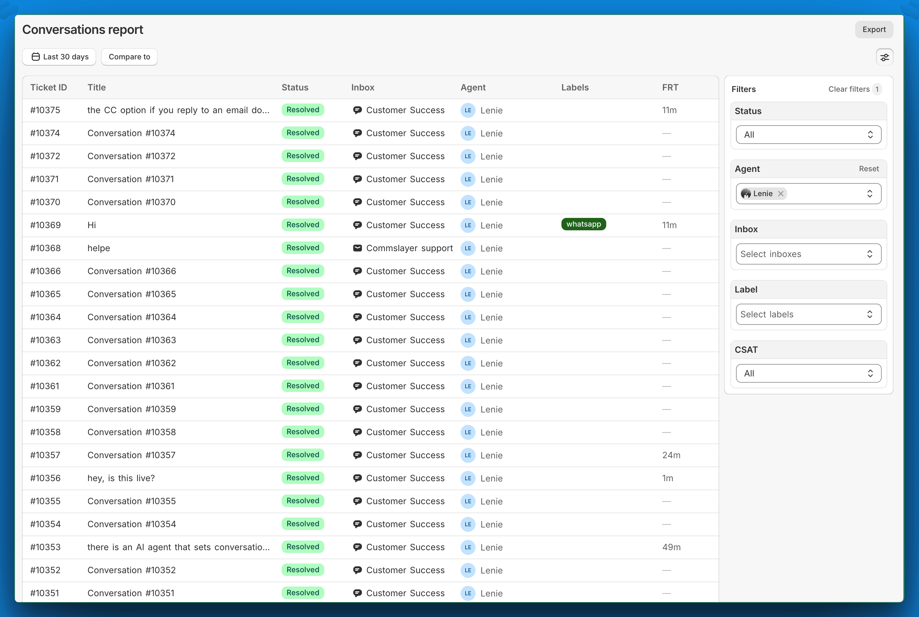This screenshot has width=919, height=617.
Task: Open ticket #10353 about AI agent
Action: pyautogui.click(x=178, y=547)
